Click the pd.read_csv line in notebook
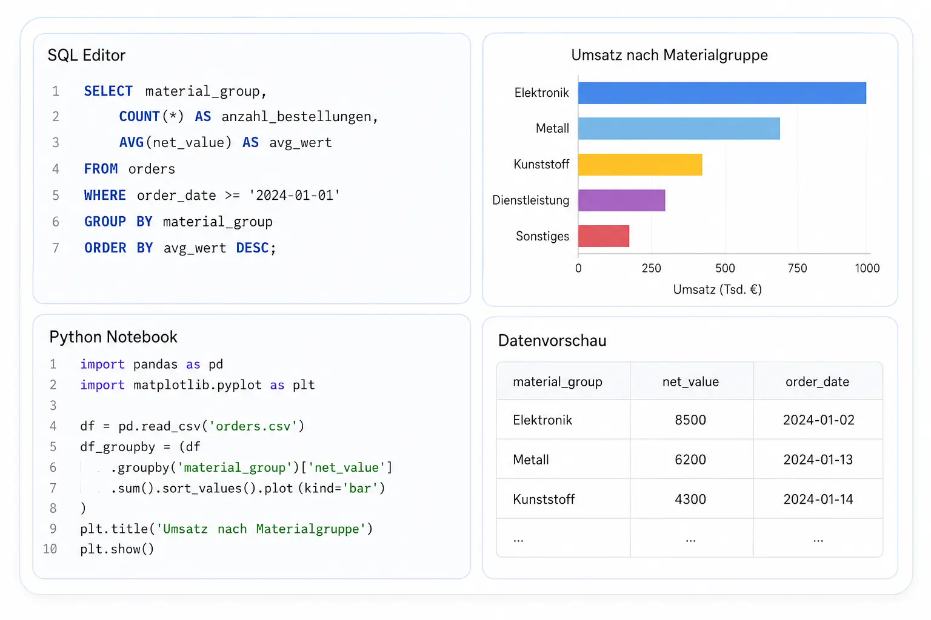 192,426
